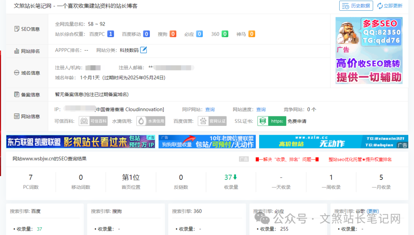The height and width of the screenshot is (235, 414).
Task: Click the 百度PC weight badge
Action: pyautogui.click(x=110, y=34)
